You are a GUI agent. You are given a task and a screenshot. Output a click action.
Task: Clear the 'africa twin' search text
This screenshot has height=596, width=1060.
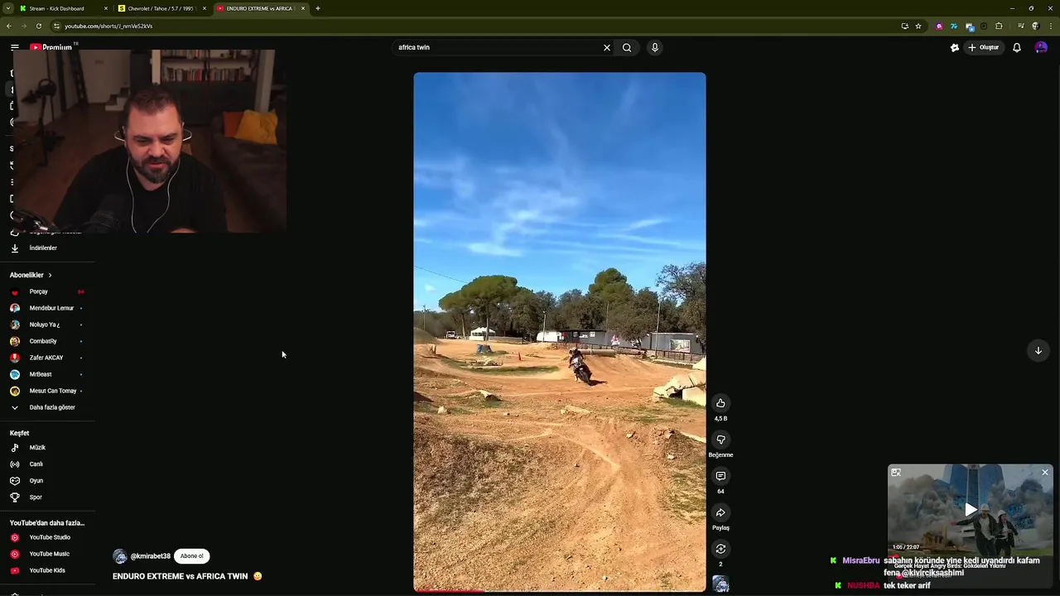click(x=607, y=47)
